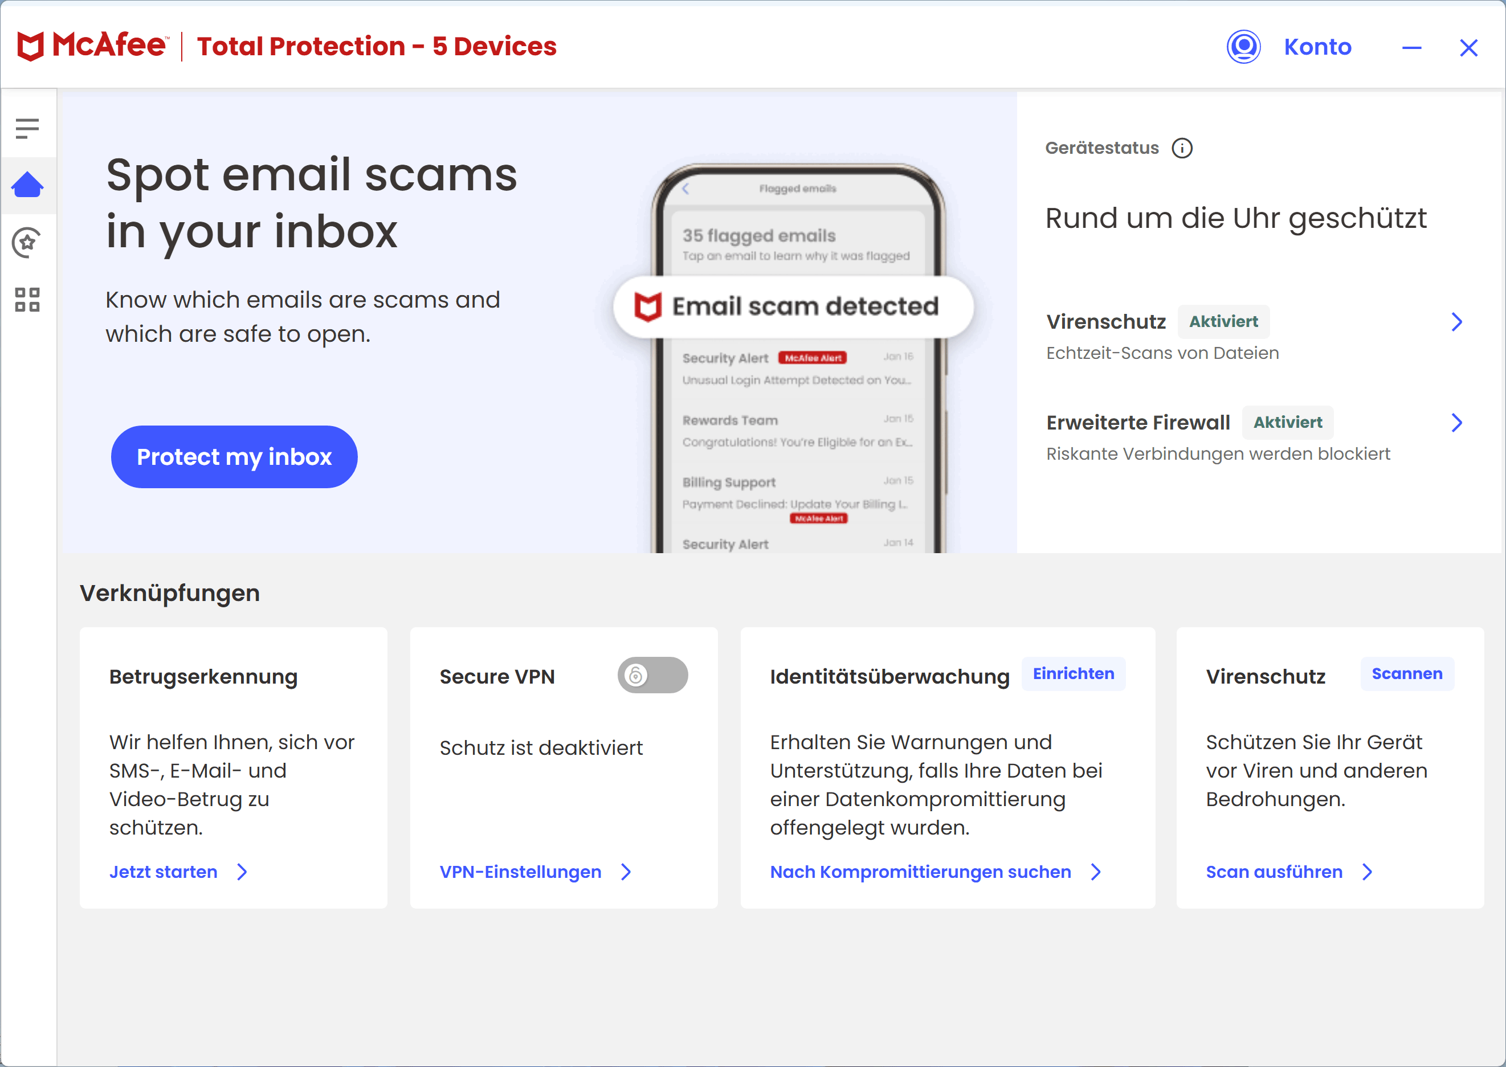Click the McAfee shield logo
Screen dimensions: 1506x1067
point(30,47)
